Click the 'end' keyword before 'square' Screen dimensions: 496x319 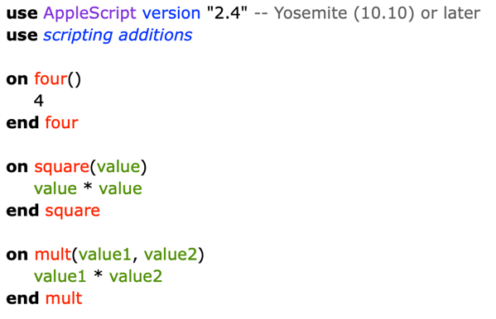22,211
